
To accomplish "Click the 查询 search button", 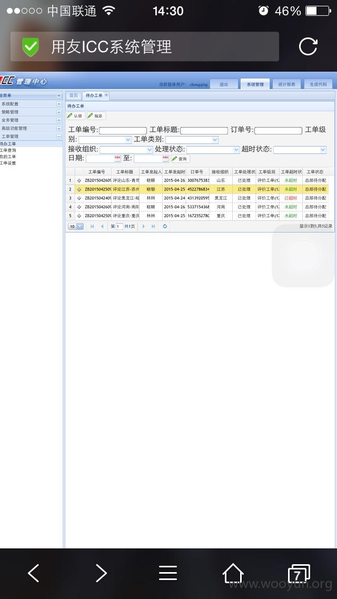I will coord(180,159).
